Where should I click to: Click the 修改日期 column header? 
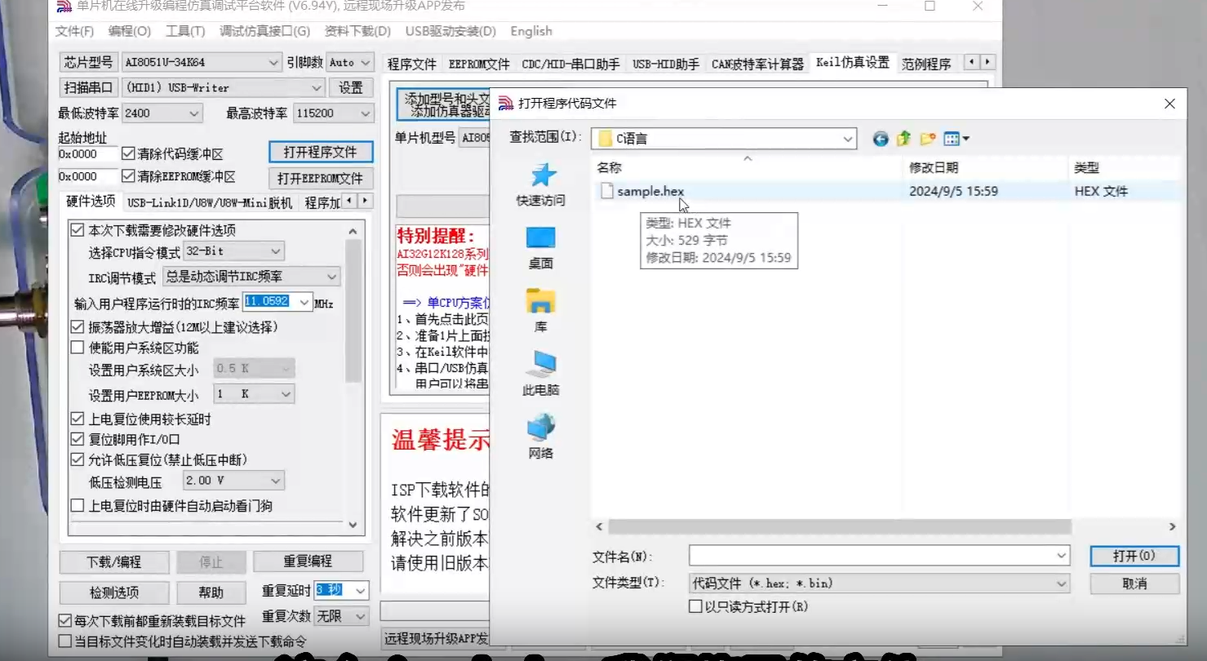934,167
